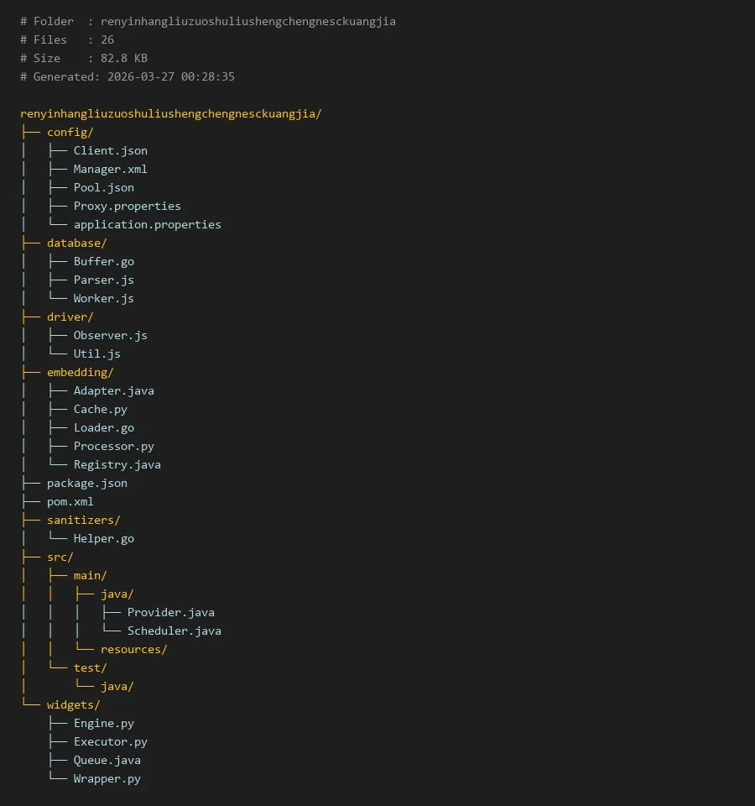Open the Observer.js file
This screenshot has width=755, height=806.
[x=110, y=335]
